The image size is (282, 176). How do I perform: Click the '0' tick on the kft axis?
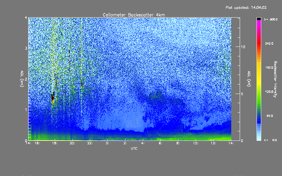[x=242, y=141]
